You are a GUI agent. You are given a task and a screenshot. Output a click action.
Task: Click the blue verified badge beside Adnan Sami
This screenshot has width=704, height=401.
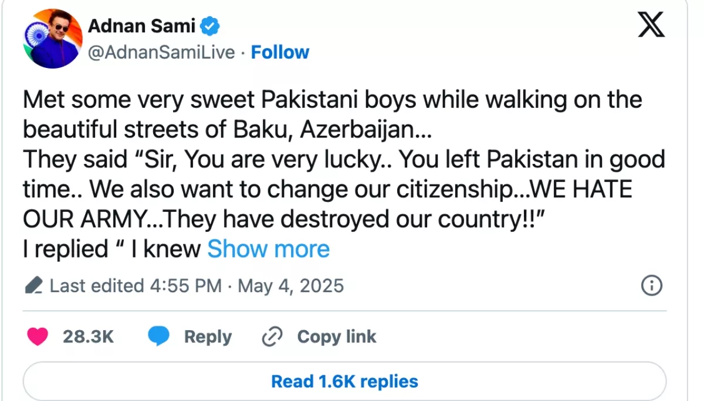(211, 26)
